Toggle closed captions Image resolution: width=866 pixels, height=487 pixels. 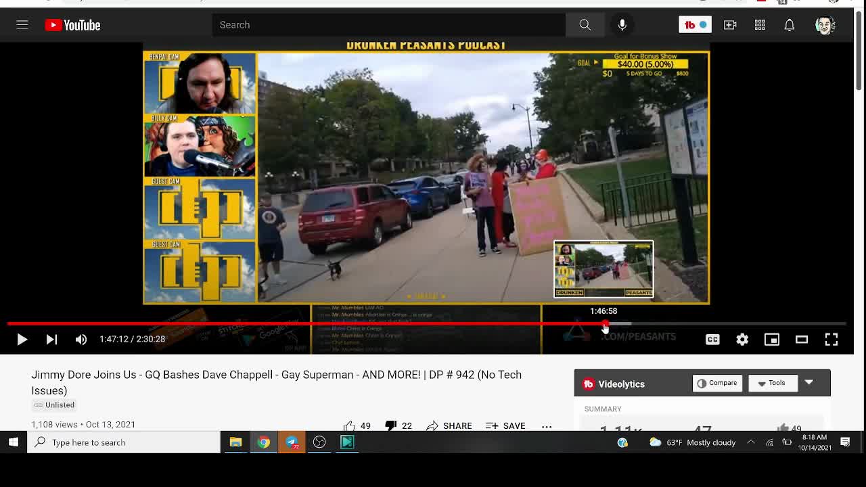tap(712, 340)
